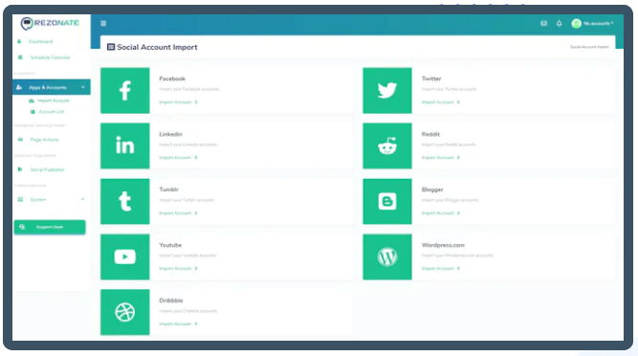The height and width of the screenshot is (356, 638).
Task: Open the notifications bell icon
Action: pos(559,24)
